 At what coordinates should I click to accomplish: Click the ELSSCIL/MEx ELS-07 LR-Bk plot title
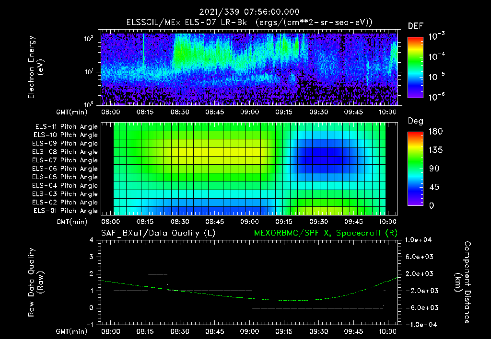tap(249, 23)
